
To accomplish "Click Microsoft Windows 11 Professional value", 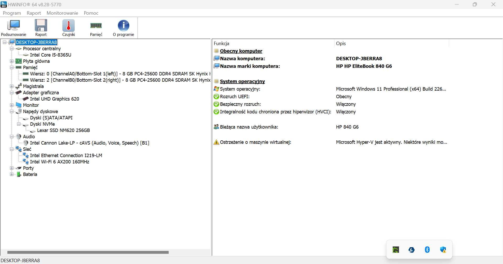I will coord(391,89).
